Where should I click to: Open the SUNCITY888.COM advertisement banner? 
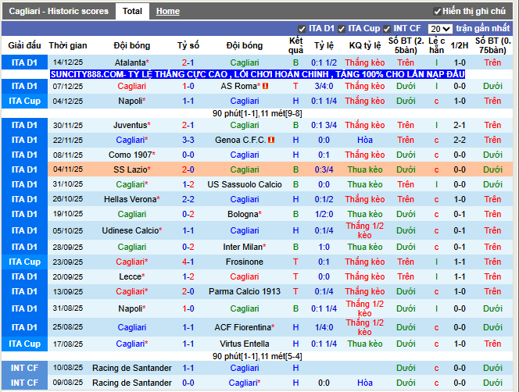tap(257, 74)
